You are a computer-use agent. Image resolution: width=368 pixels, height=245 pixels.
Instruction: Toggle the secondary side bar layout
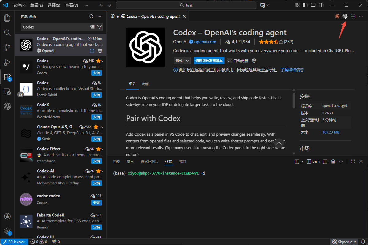pos(321,5)
